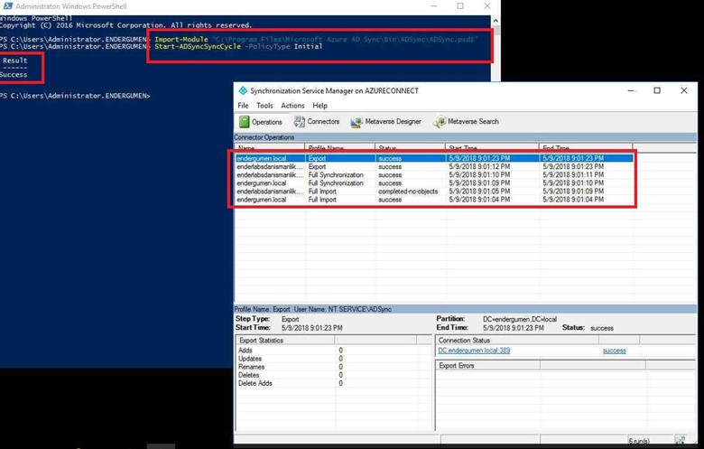Image resolution: width=704 pixels, height=449 pixels.
Task: Open the File menu
Action: (x=243, y=106)
